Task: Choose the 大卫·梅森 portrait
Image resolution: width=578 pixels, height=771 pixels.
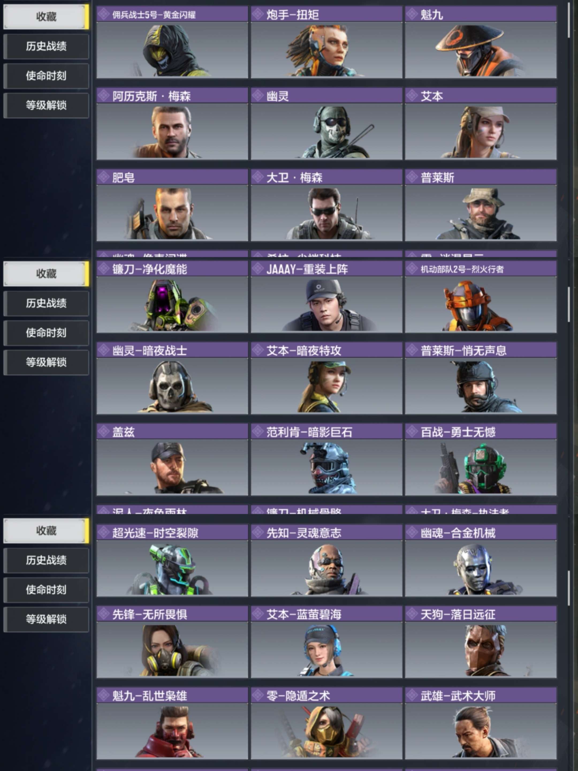Action: pos(326,213)
